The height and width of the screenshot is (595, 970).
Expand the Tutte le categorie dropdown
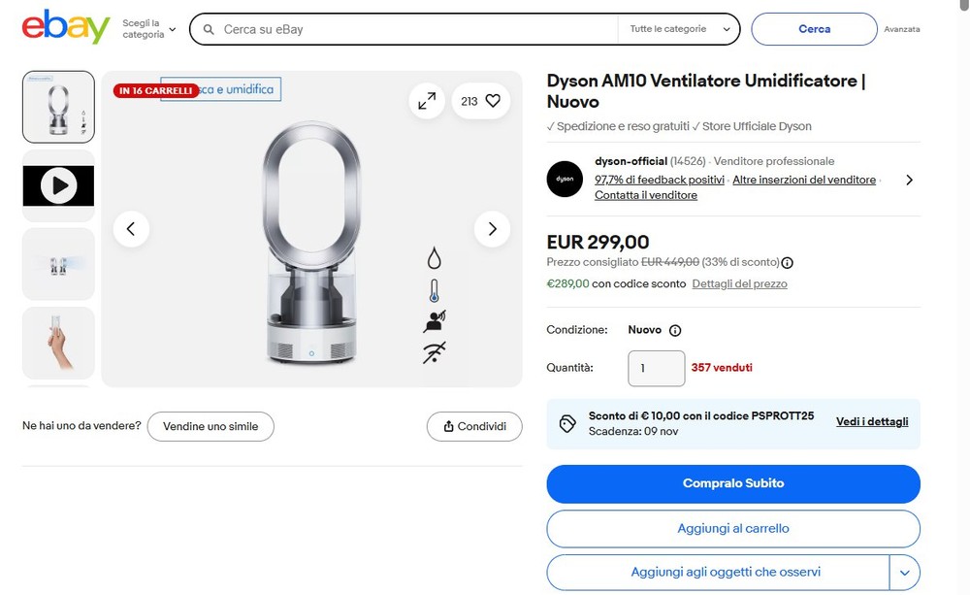678,29
